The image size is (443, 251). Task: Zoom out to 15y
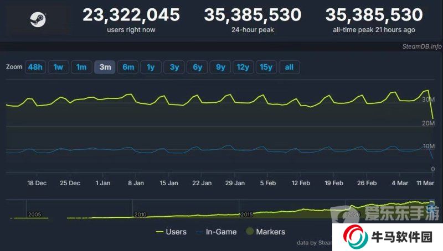(266, 67)
